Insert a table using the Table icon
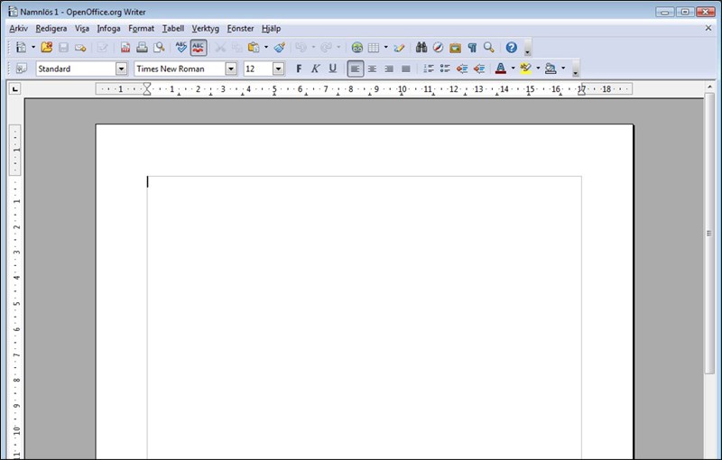This screenshot has width=722, height=460. (x=374, y=48)
